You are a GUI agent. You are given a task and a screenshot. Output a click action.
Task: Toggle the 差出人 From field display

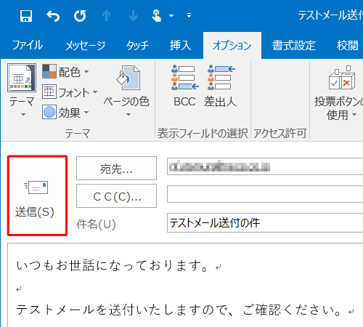[220, 86]
